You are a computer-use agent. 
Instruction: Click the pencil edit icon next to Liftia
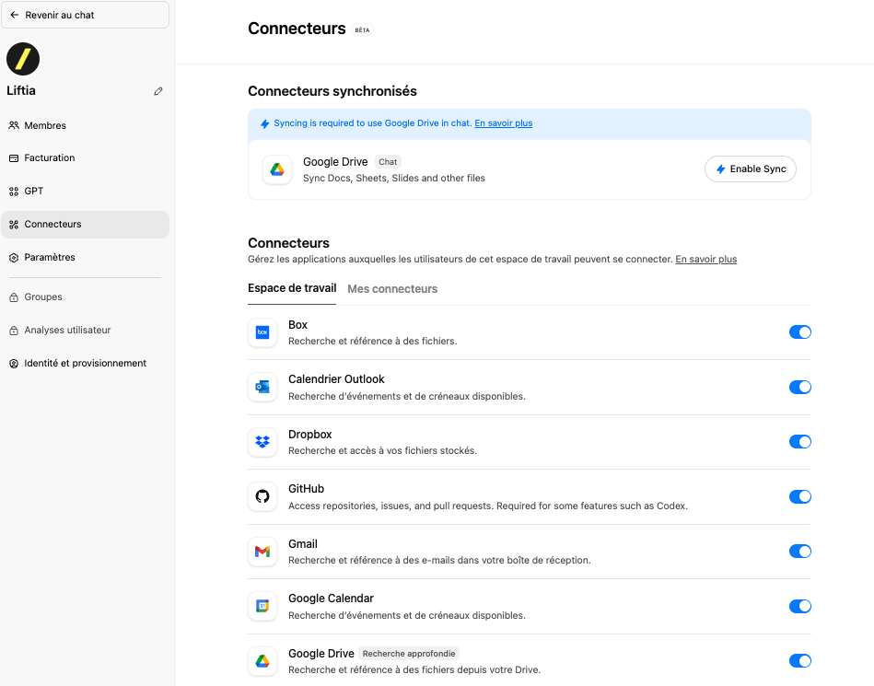coord(158,91)
